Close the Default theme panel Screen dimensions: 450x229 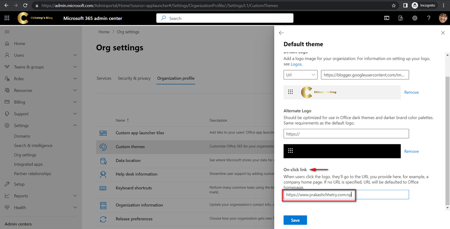coord(443,33)
